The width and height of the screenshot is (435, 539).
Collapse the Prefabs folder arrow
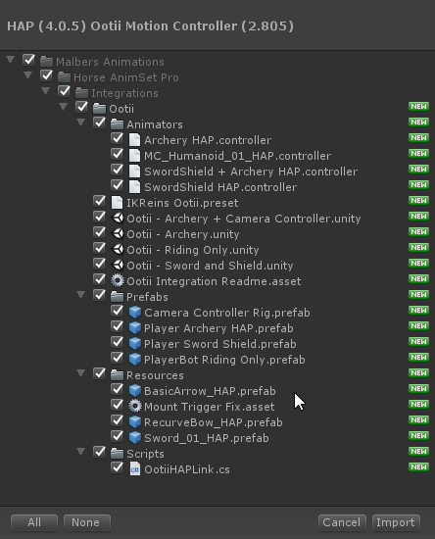(81, 295)
